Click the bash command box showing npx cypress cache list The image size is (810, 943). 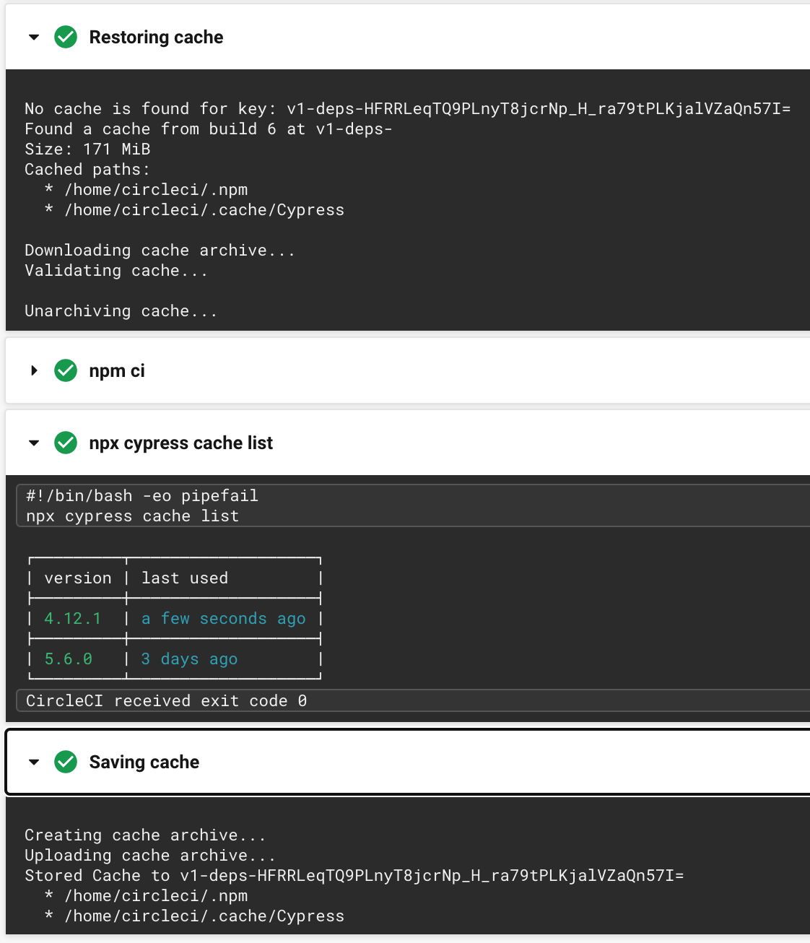[413, 505]
